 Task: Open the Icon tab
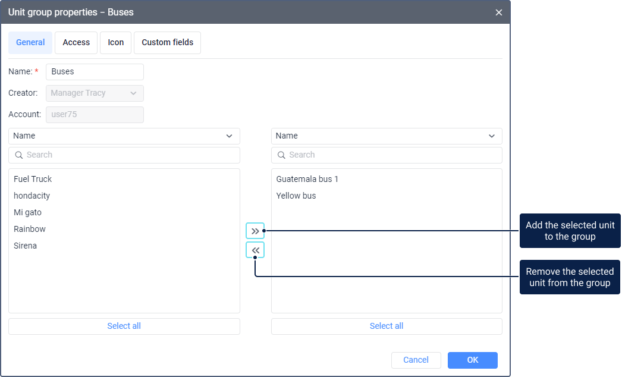click(115, 43)
